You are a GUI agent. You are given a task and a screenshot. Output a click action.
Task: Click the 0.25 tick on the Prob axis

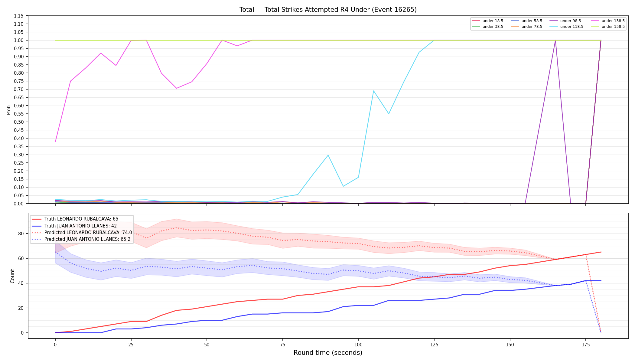click(x=19, y=163)
